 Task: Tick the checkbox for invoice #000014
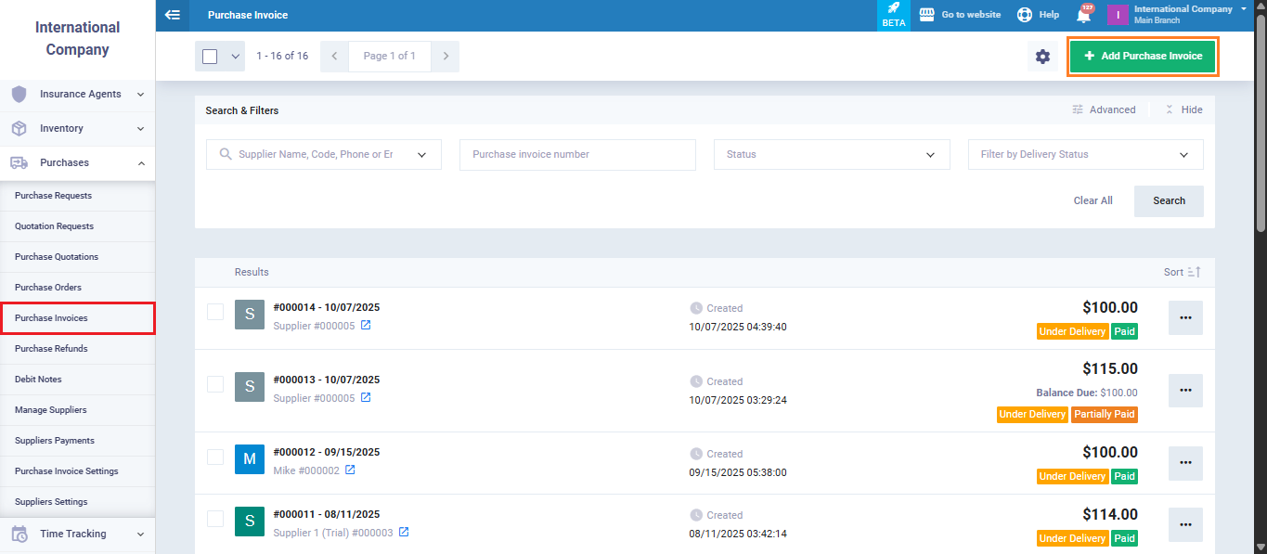click(x=215, y=312)
